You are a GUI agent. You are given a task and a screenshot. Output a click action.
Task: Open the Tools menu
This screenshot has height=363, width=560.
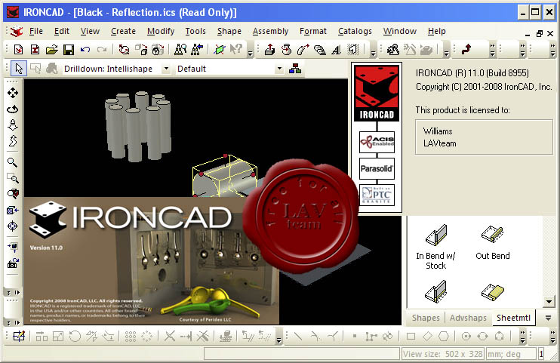pos(195,32)
